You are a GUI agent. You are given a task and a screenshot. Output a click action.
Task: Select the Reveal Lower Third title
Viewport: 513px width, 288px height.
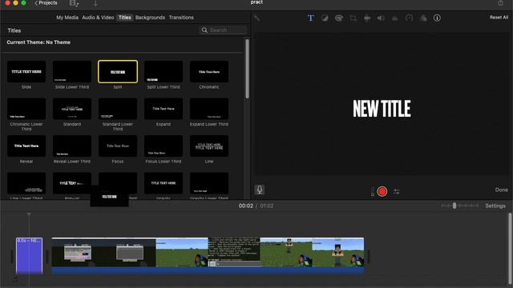click(72, 146)
